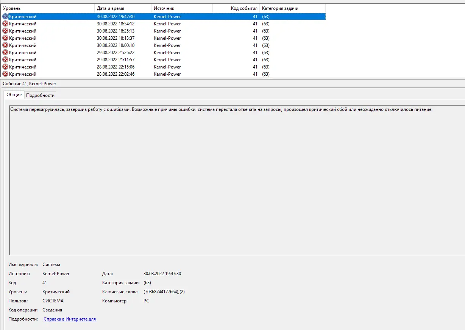465x330 pixels.
Task: Click Kernel-Power source value in details pane
Action: coord(56,274)
